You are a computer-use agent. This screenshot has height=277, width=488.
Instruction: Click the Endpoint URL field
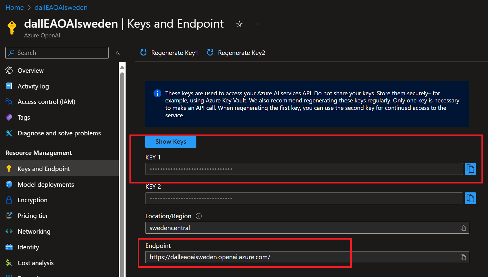(x=307, y=257)
